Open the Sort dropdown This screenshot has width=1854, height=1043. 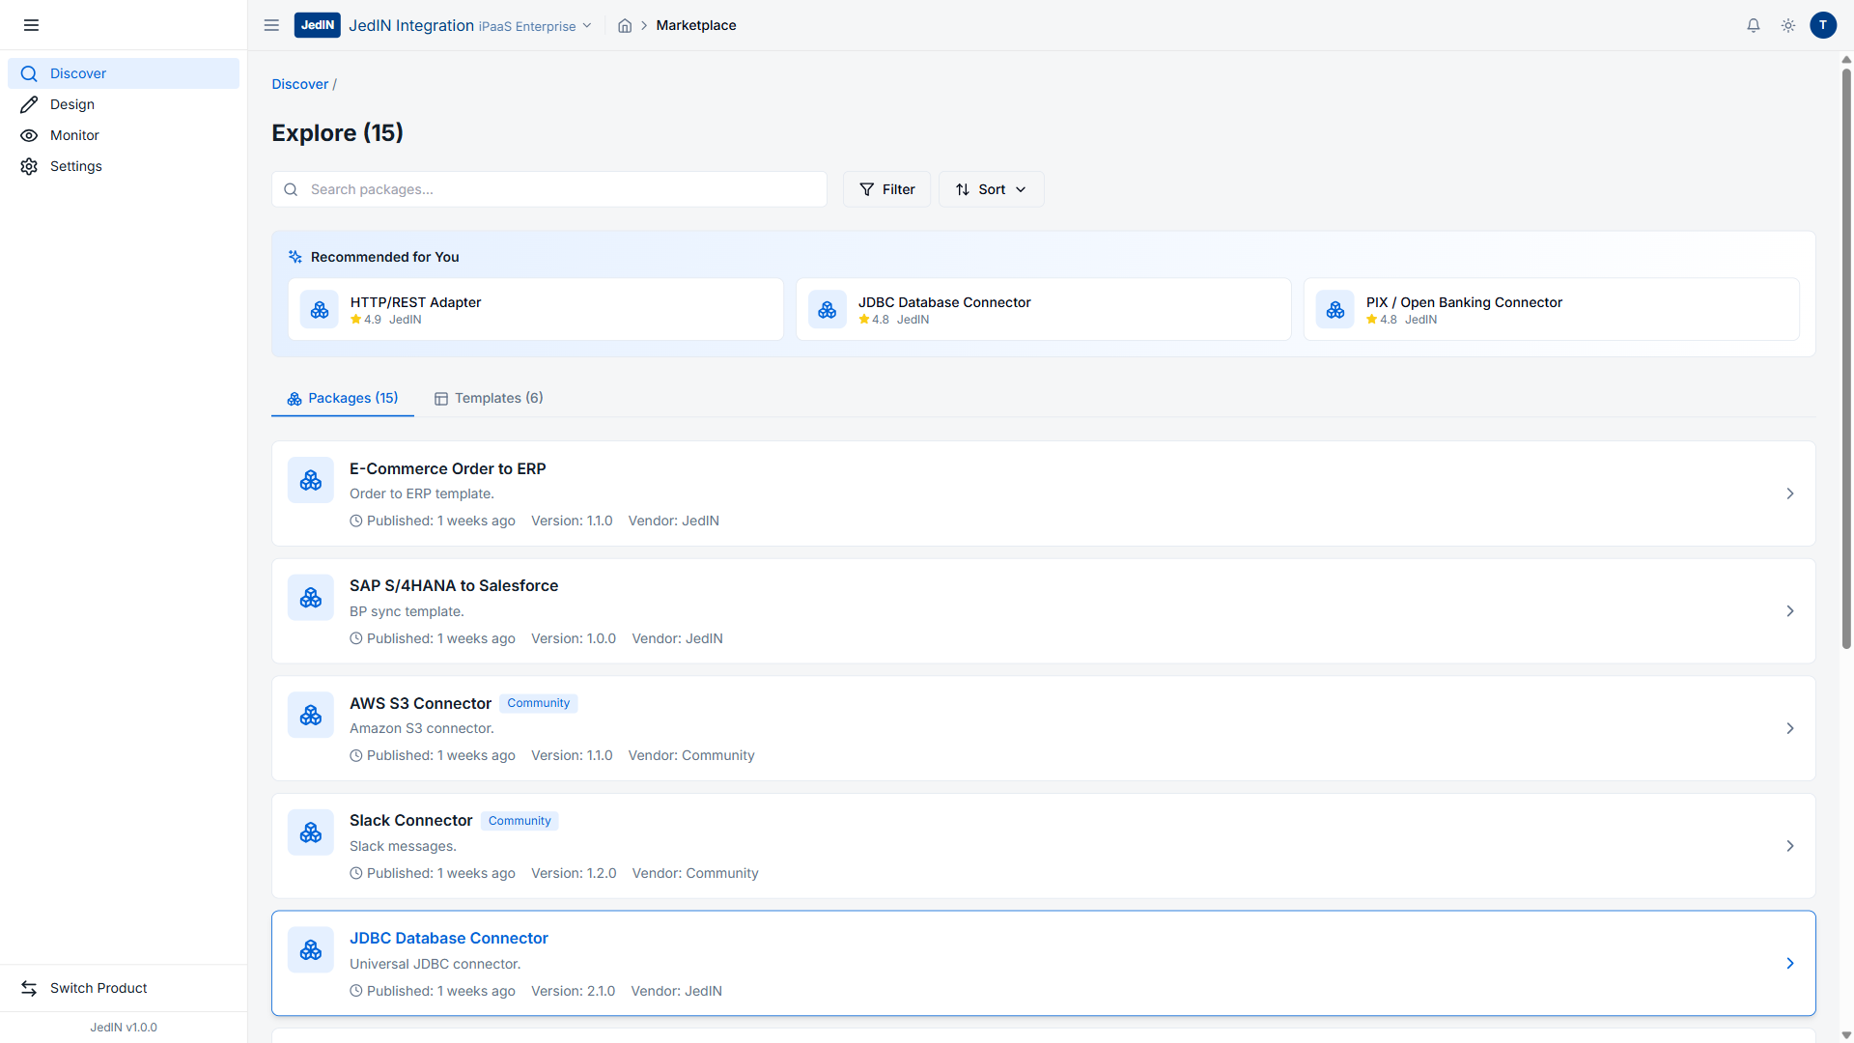point(991,189)
